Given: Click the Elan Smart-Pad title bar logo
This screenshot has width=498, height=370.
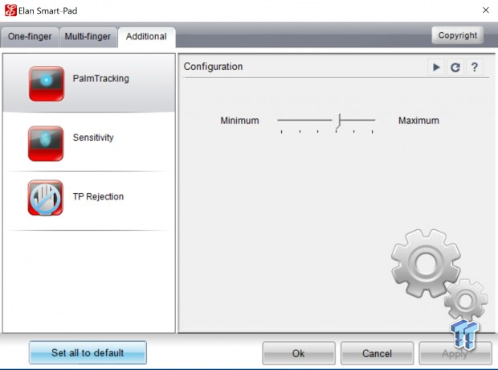Looking at the screenshot, I should tap(10, 10).
